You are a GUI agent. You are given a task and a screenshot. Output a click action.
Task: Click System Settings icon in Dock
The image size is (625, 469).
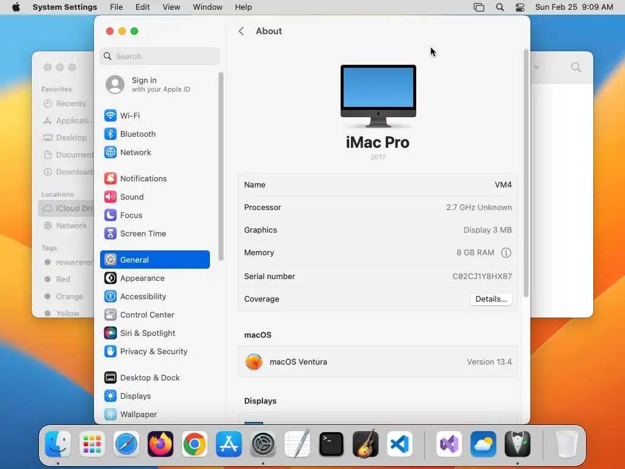(263, 444)
